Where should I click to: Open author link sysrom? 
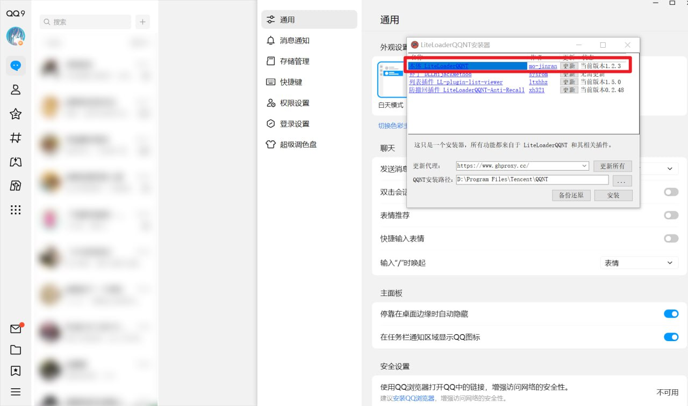click(x=538, y=74)
